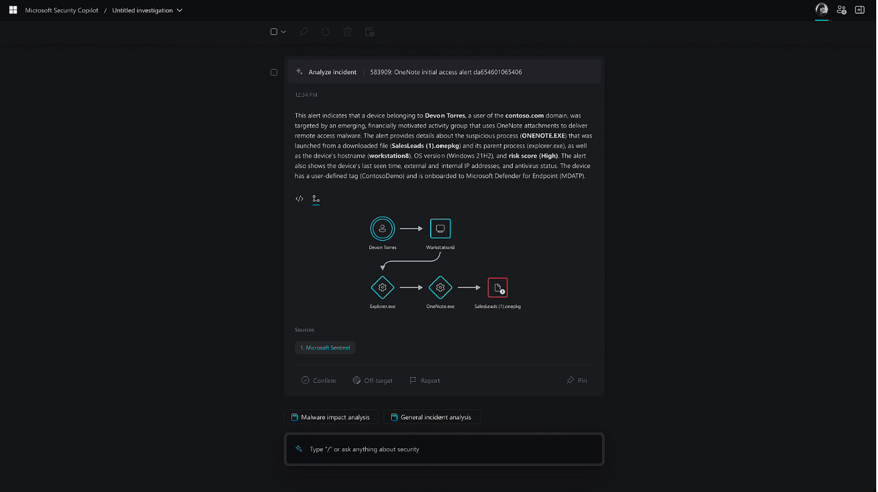Select the SalesLeads (1).onepkg file node
The image size is (878, 492).
point(497,287)
